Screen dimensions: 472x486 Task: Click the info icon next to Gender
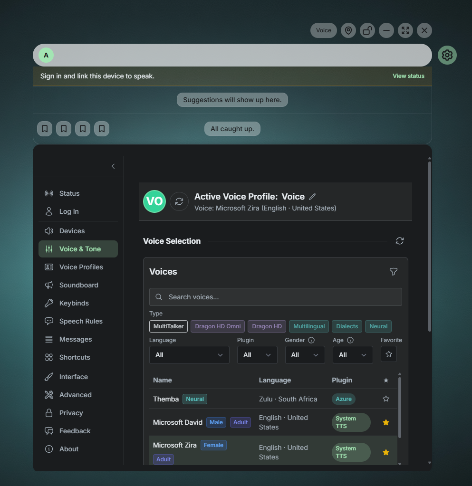click(x=311, y=340)
